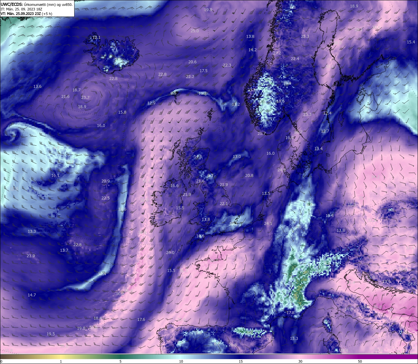The width and height of the screenshot is (418, 364).
Task: Click the map value 12.4
Action: click(x=327, y=113)
